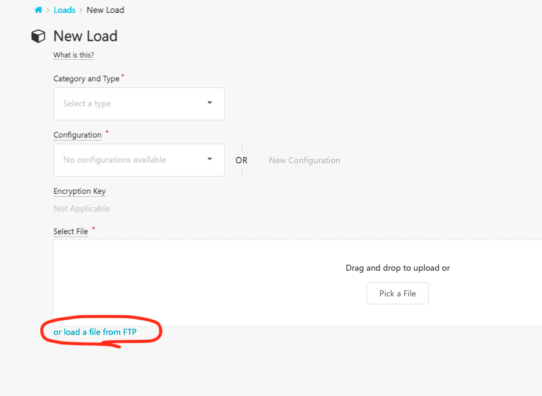Screen dimensions: 542x396
Task: Click the configuration dropdown caret arrow
Action: tap(210, 159)
